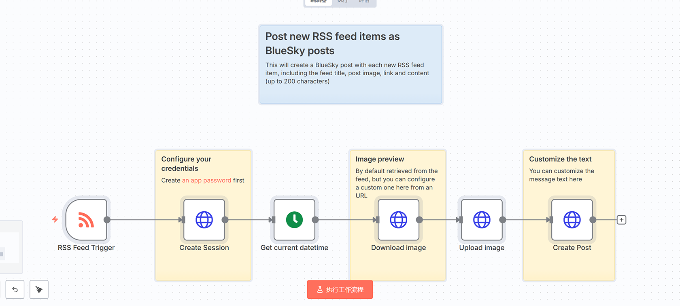
Task: Click the lightning bolt trigger indicator
Action: 55,219
